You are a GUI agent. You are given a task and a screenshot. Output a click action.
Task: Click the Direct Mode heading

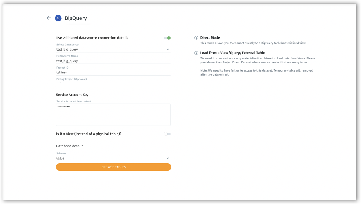click(210, 38)
